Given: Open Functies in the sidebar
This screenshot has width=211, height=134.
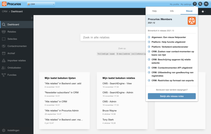Looking at the screenshot, I should coord(17,75).
